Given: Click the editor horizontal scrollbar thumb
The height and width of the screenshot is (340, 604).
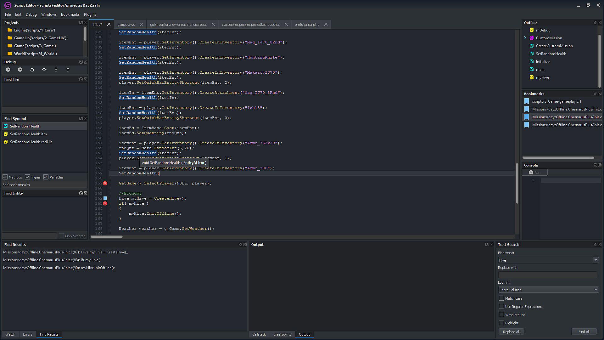Looking at the screenshot, I should [x=107, y=237].
